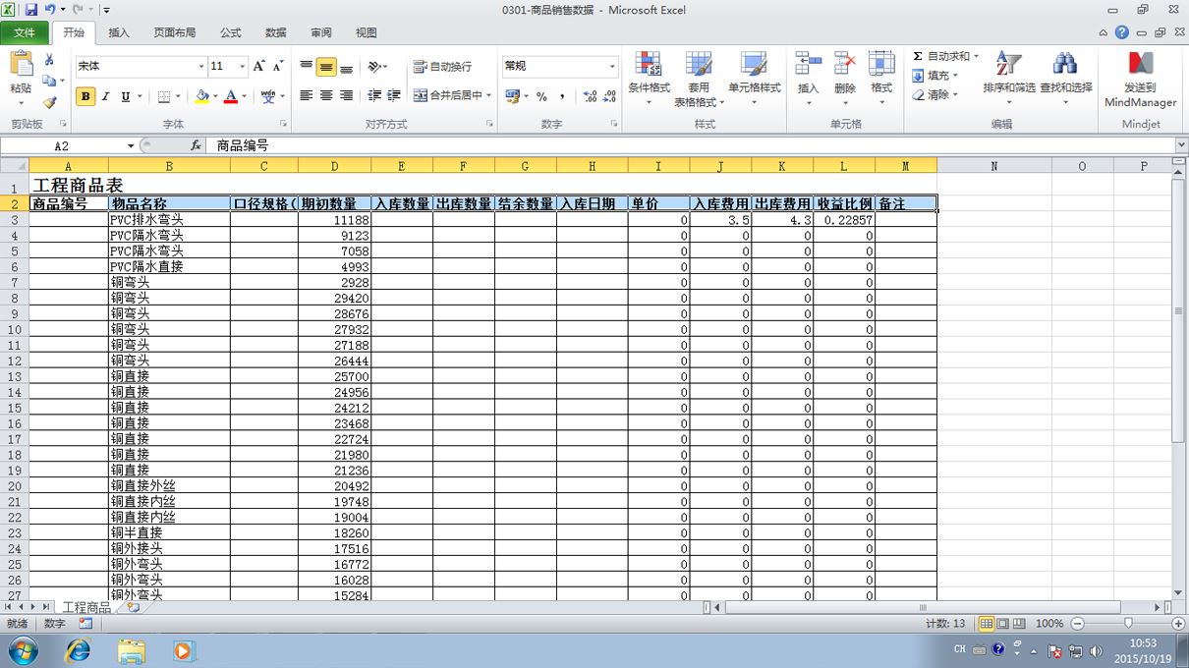This screenshot has width=1189, height=668.
Task: Click the Format cells (格式) icon
Action: point(881,65)
